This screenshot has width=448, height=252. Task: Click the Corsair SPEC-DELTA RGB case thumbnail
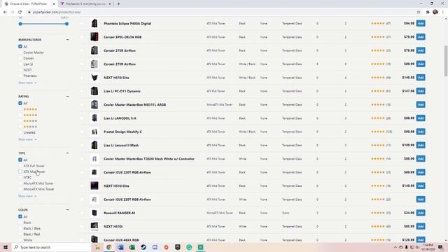(94, 37)
